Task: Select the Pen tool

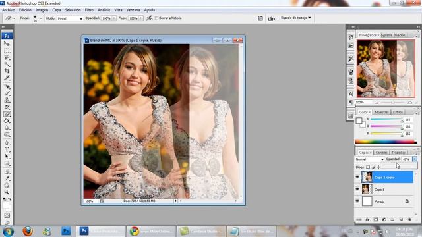Action: [7, 143]
